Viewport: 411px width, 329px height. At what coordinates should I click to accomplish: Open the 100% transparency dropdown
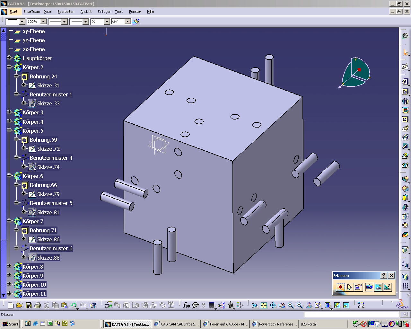[43, 22]
